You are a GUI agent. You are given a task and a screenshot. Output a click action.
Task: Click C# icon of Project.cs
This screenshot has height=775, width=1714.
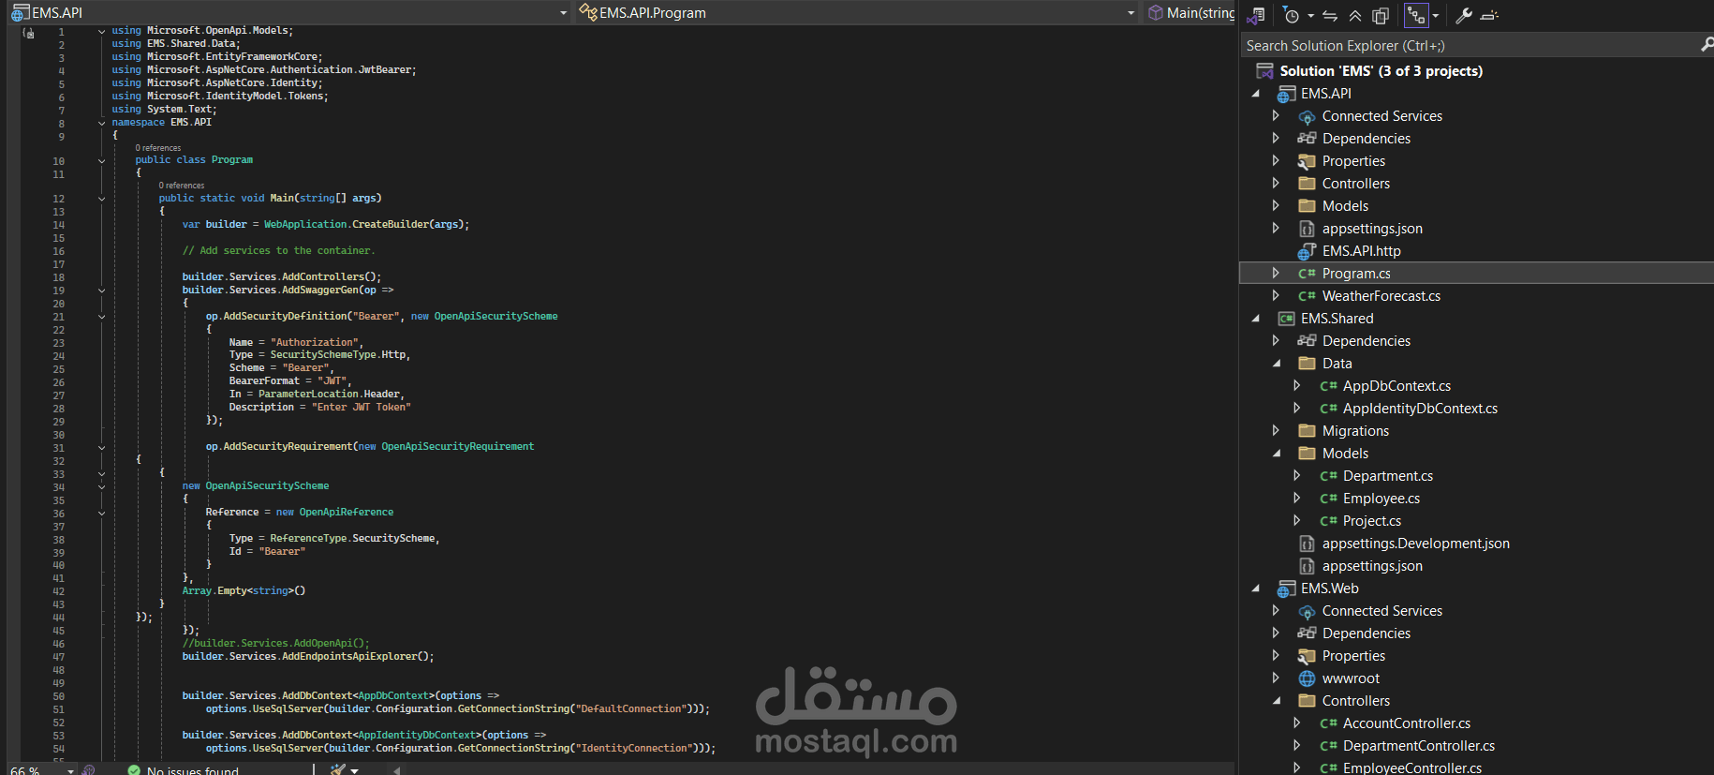pyautogui.click(x=1328, y=521)
